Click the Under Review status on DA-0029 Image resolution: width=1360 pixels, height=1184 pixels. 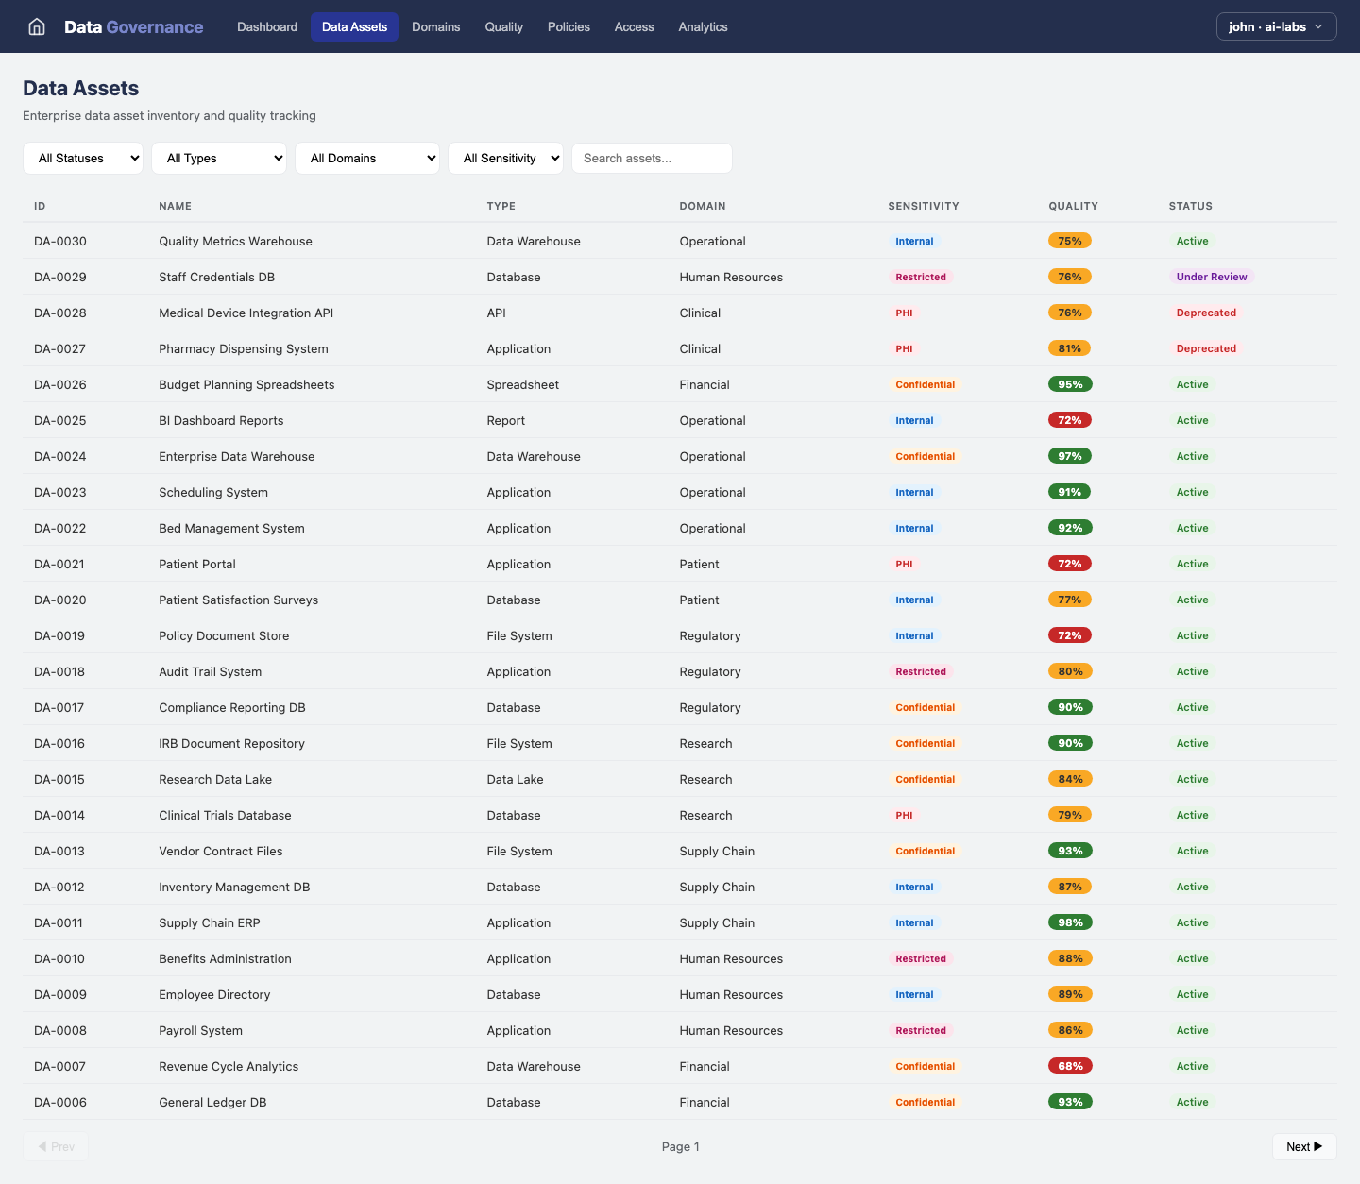coord(1212,277)
